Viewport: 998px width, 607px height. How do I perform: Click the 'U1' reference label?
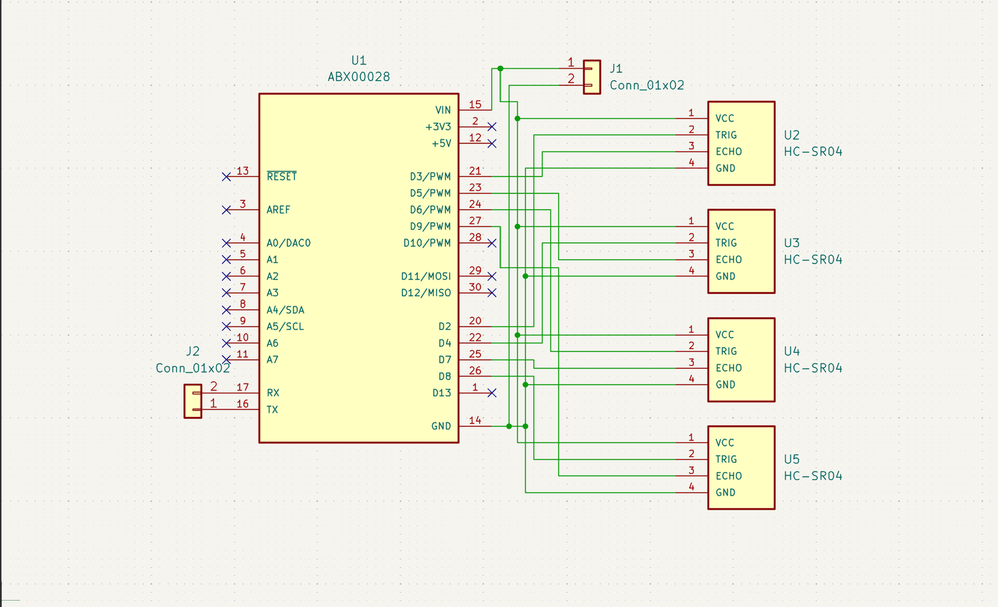tap(359, 61)
